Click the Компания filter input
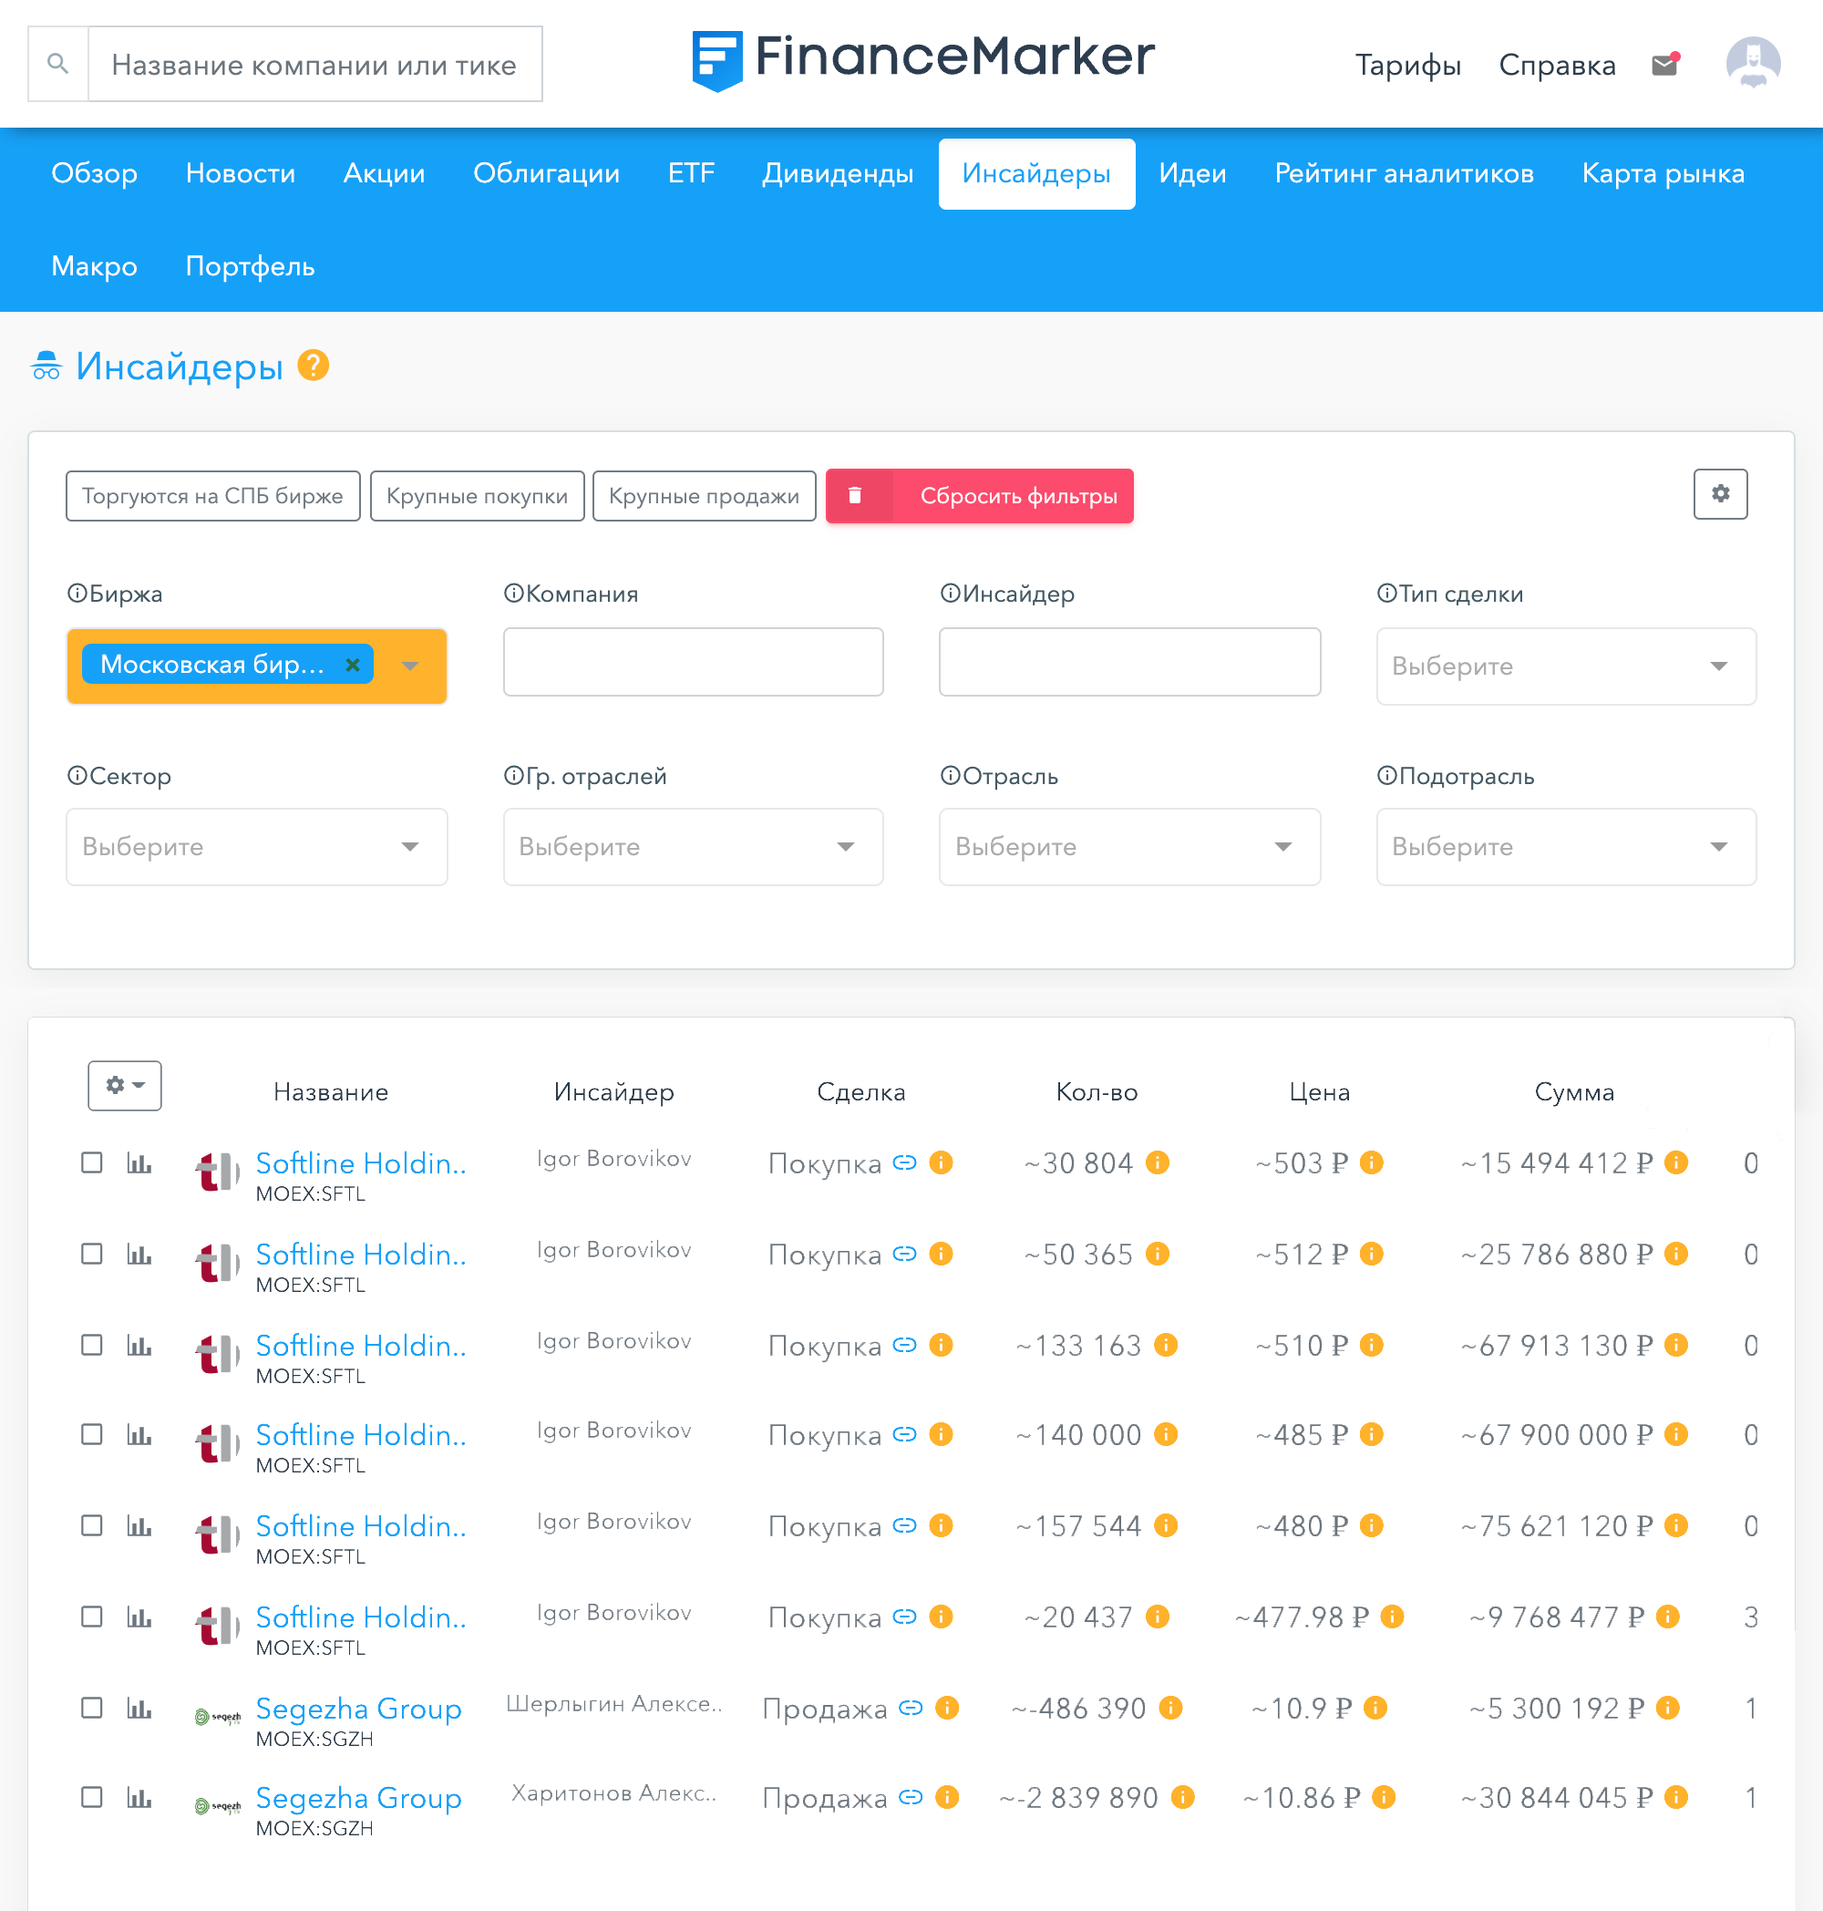The image size is (1823, 1911). 693,662
